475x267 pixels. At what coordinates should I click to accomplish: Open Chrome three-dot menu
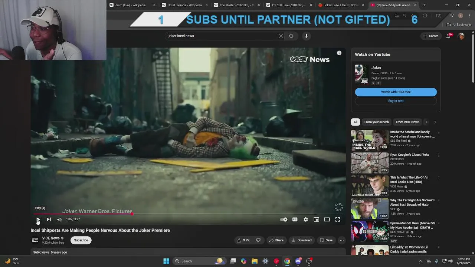tap(469, 16)
